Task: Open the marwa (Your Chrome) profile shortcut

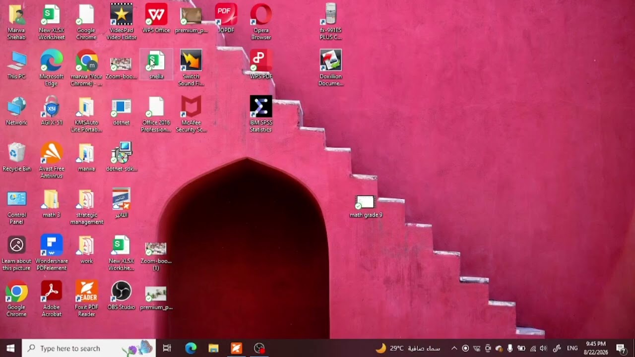Action: 86,68
